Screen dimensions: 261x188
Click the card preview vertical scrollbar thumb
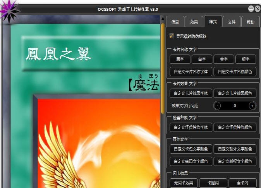coord(163,68)
